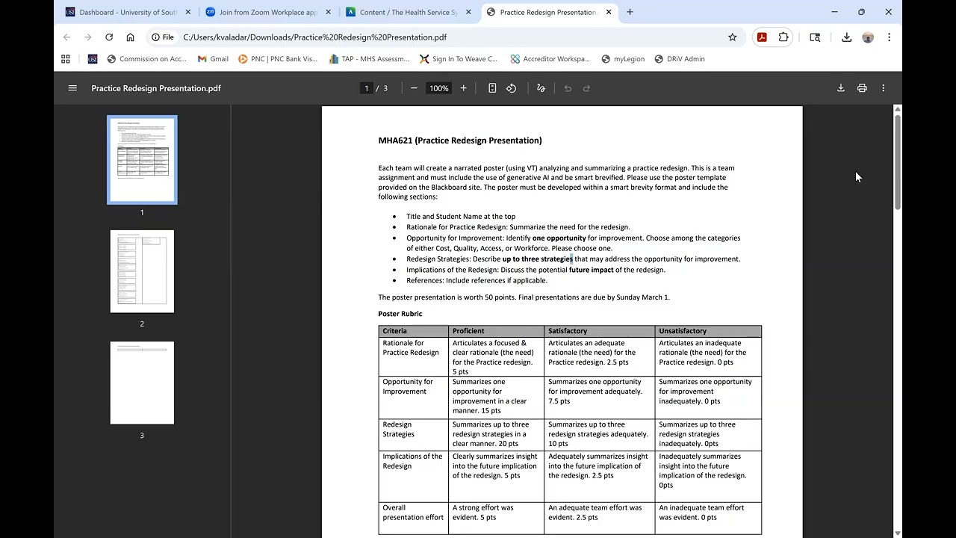Open Chrome's three-dot menu
This screenshot has width=956, height=538.
tap(889, 37)
